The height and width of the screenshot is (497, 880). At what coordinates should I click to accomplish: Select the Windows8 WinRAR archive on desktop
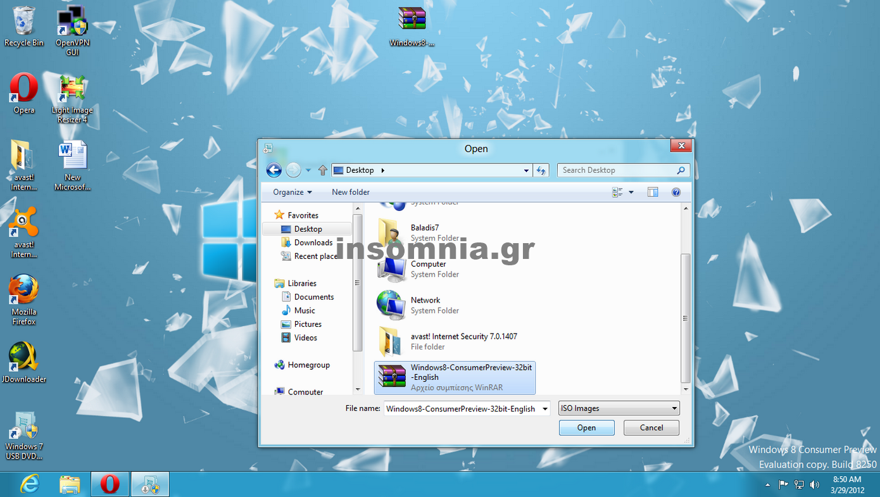412,27
